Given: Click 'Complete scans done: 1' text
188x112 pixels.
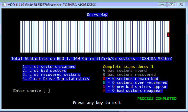Looking at the screenshot, I should 128,66.
